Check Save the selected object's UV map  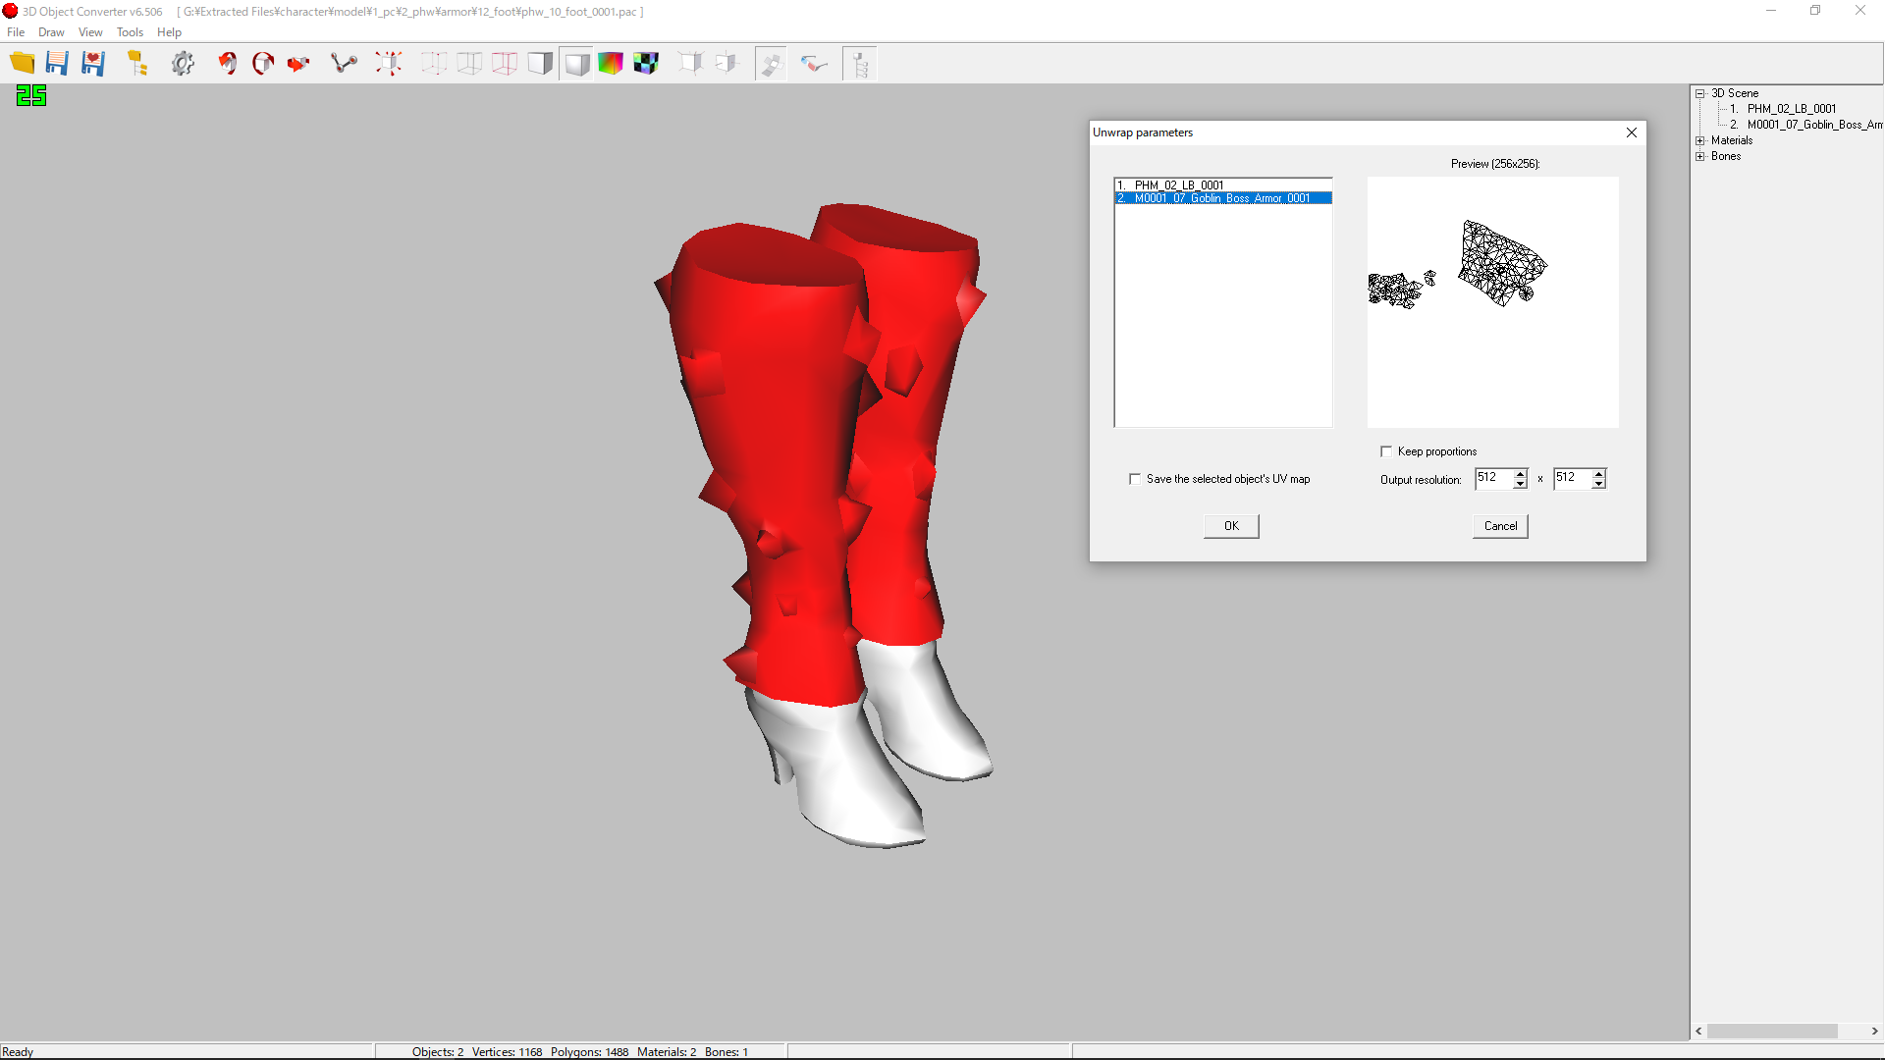pos(1135,479)
